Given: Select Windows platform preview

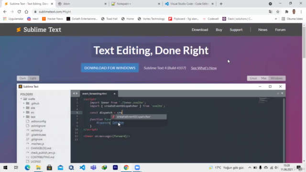Looking at the screenshot, I should tap(276, 78).
